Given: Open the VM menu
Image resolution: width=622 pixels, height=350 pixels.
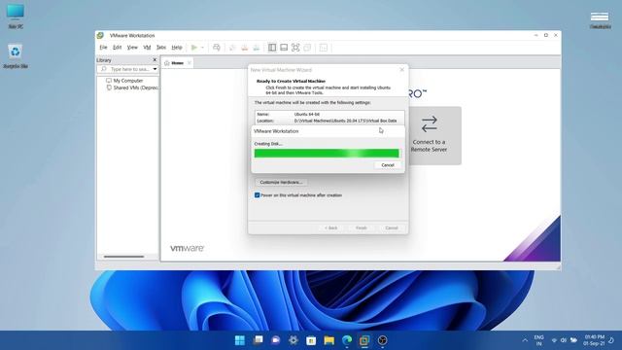Looking at the screenshot, I should (147, 48).
